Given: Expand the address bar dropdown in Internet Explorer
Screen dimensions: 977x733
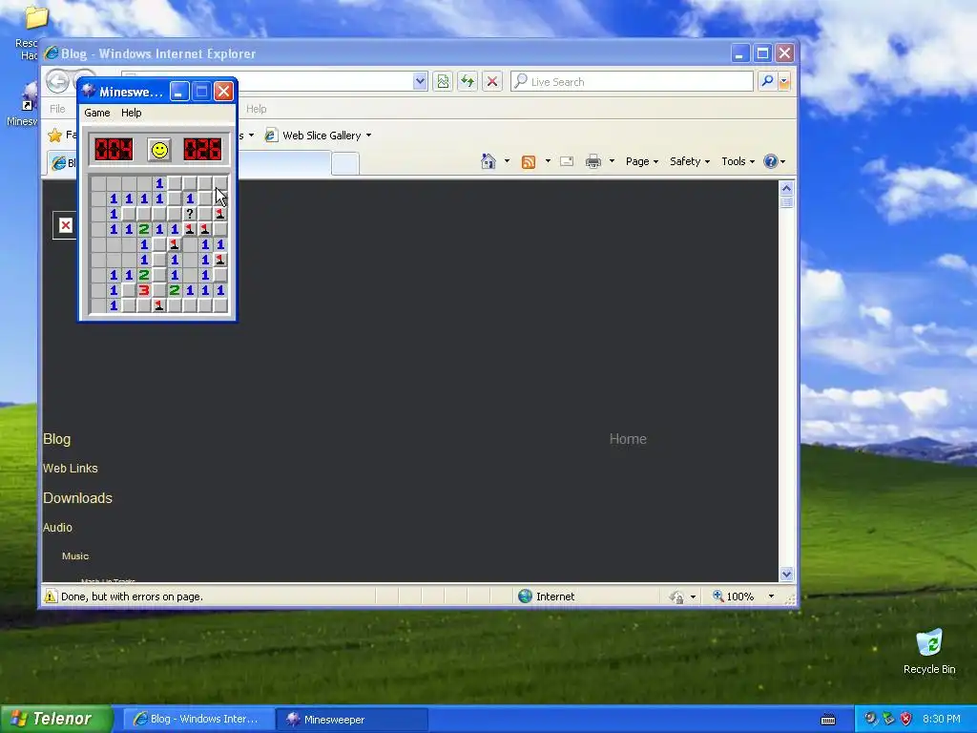Looking at the screenshot, I should (x=420, y=82).
